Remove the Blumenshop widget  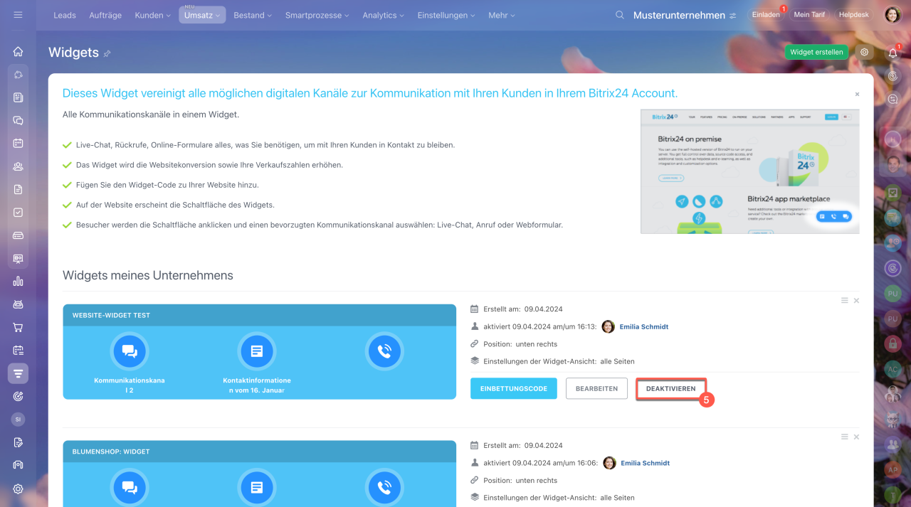[x=856, y=437]
